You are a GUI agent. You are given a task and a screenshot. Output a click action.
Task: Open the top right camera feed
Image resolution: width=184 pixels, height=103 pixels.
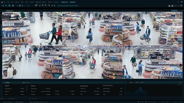click(152, 28)
